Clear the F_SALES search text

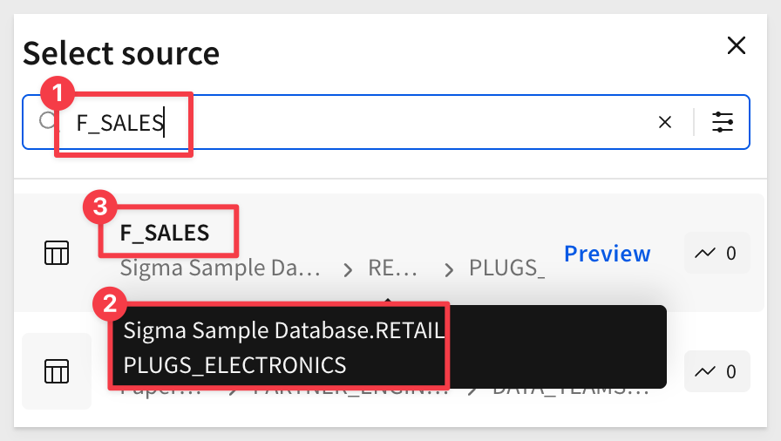pos(665,122)
